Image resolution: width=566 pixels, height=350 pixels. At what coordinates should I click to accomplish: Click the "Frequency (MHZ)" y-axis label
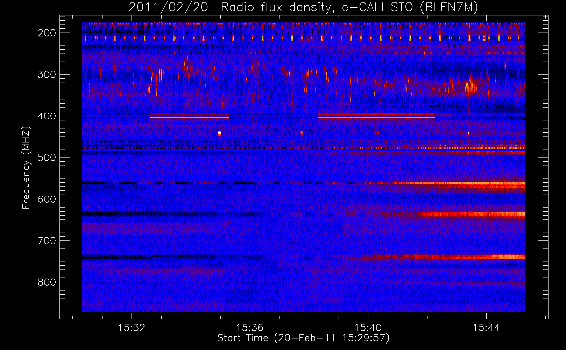pyautogui.click(x=27, y=168)
